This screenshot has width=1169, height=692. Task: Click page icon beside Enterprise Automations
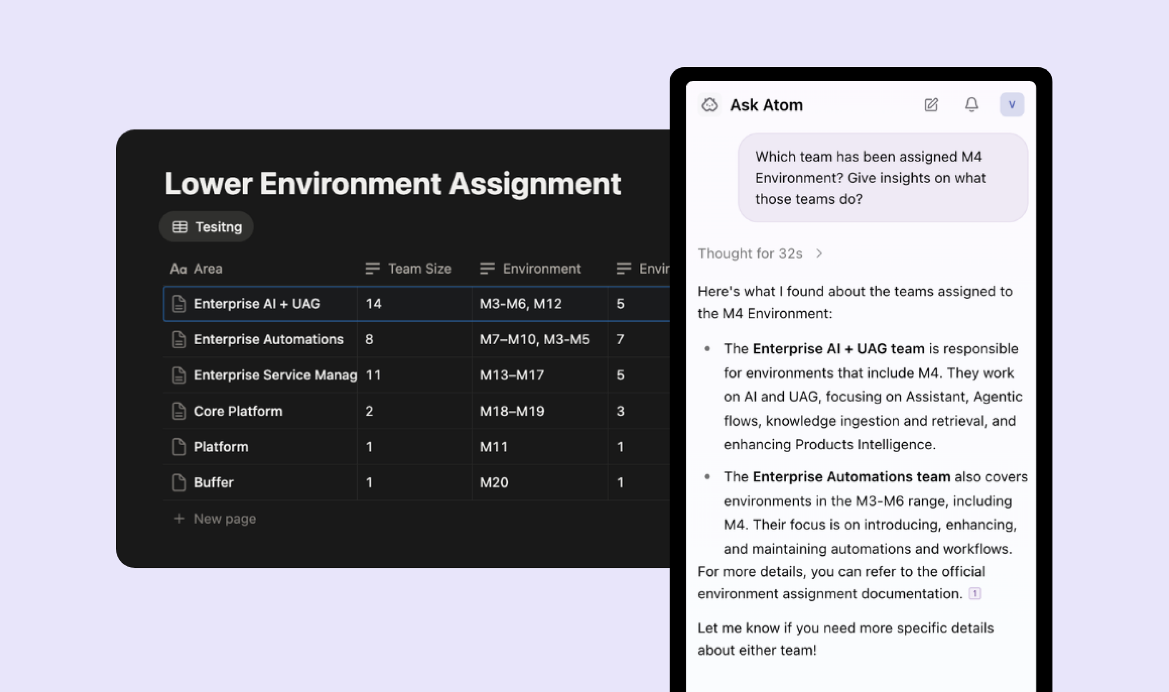[x=179, y=339]
